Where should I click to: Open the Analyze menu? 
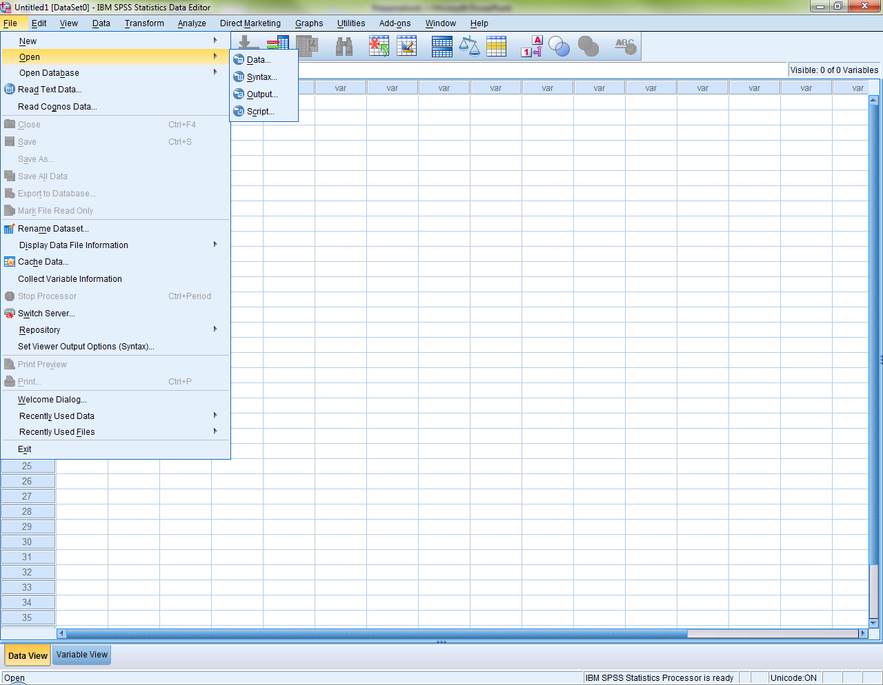pyautogui.click(x=192, y=23)
